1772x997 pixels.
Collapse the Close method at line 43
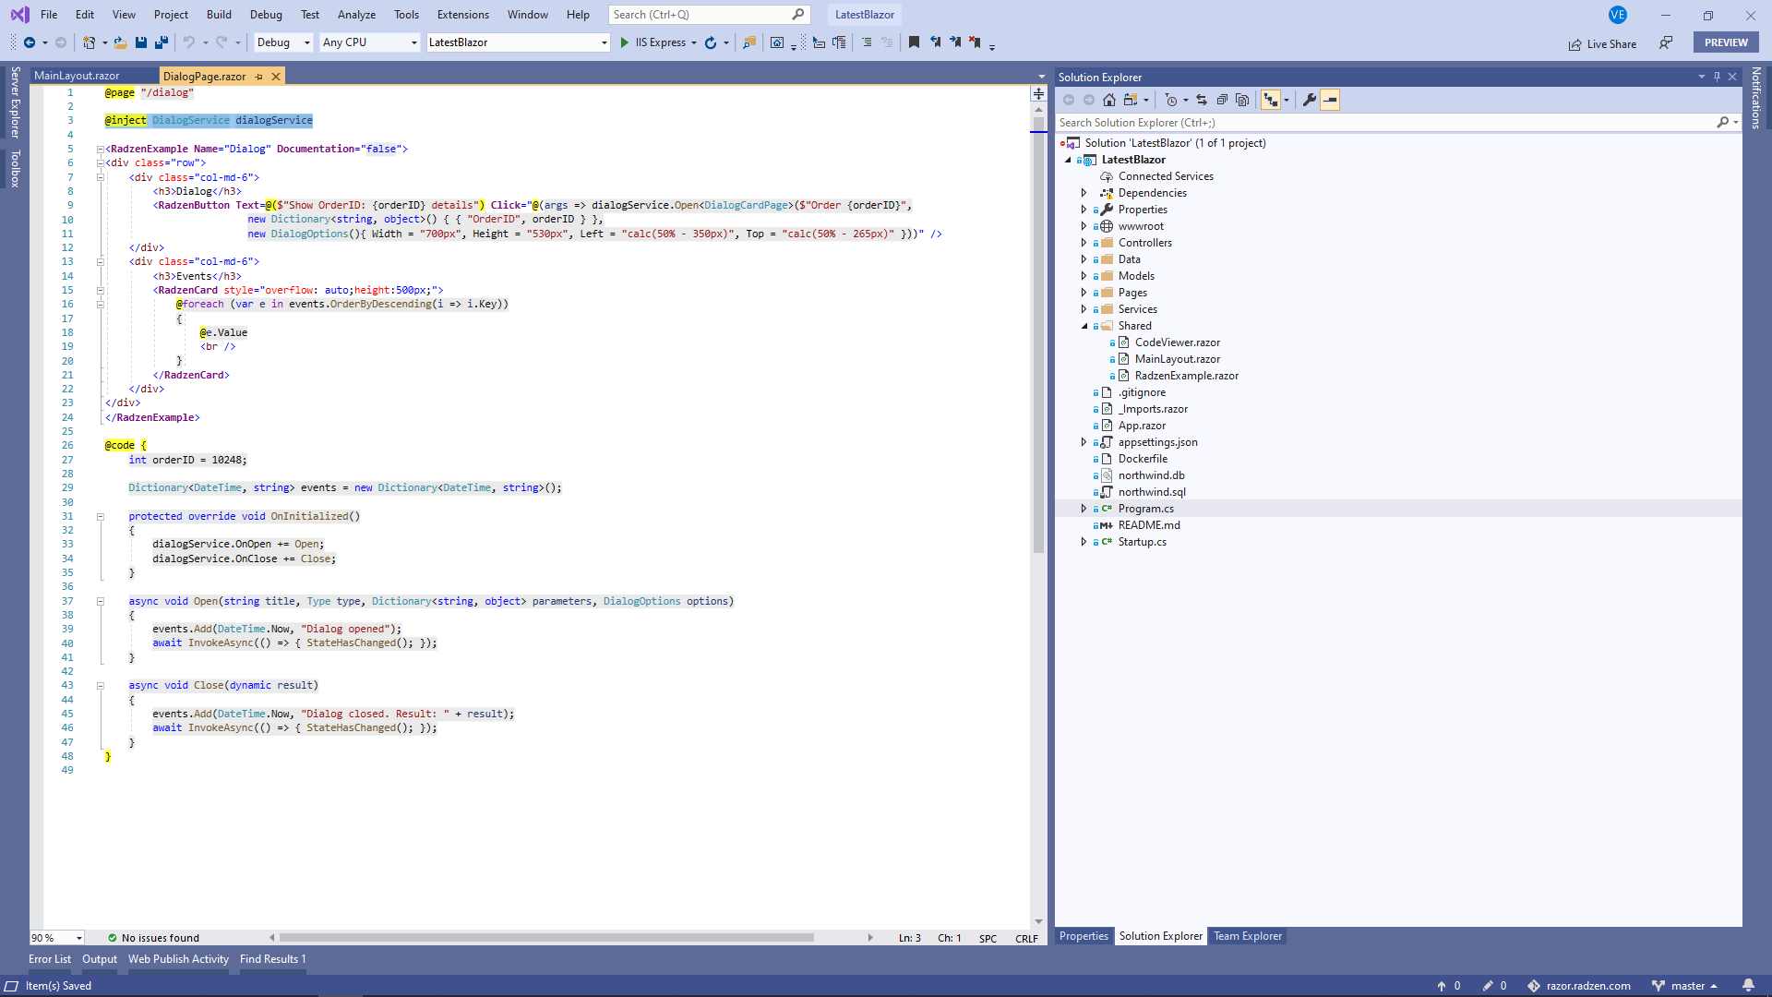[101, 686]
